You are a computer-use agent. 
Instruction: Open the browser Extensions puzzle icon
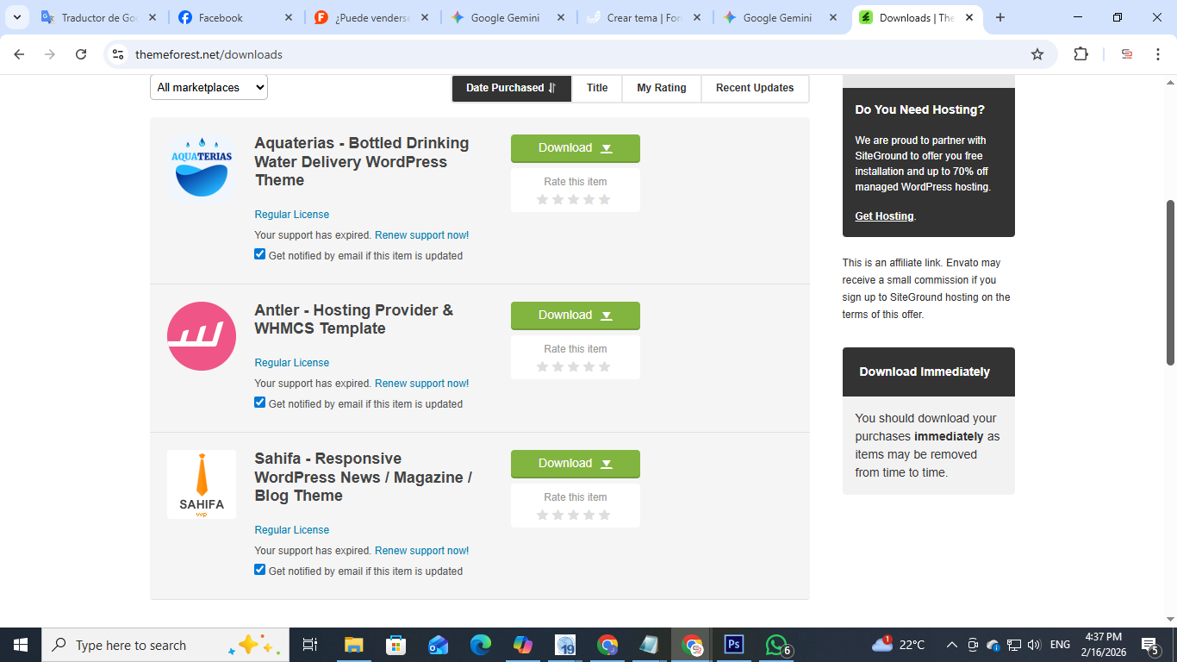coord(1080,54)
